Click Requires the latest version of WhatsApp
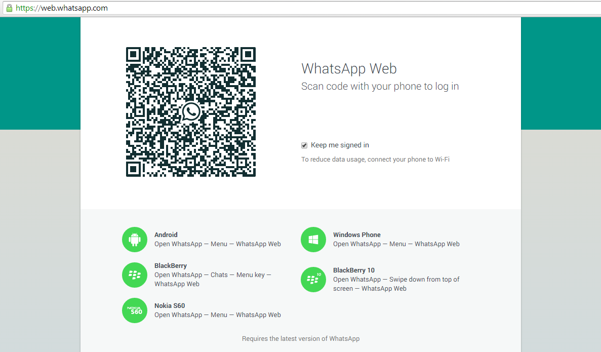 pyautogui.click(x=301, y=339)
